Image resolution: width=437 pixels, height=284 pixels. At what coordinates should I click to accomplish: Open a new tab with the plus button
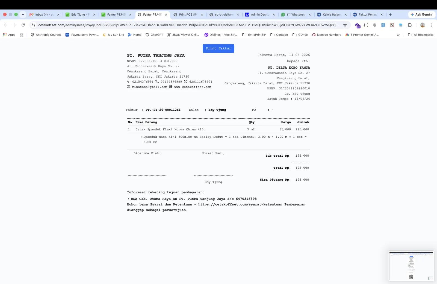click(390, 15)
